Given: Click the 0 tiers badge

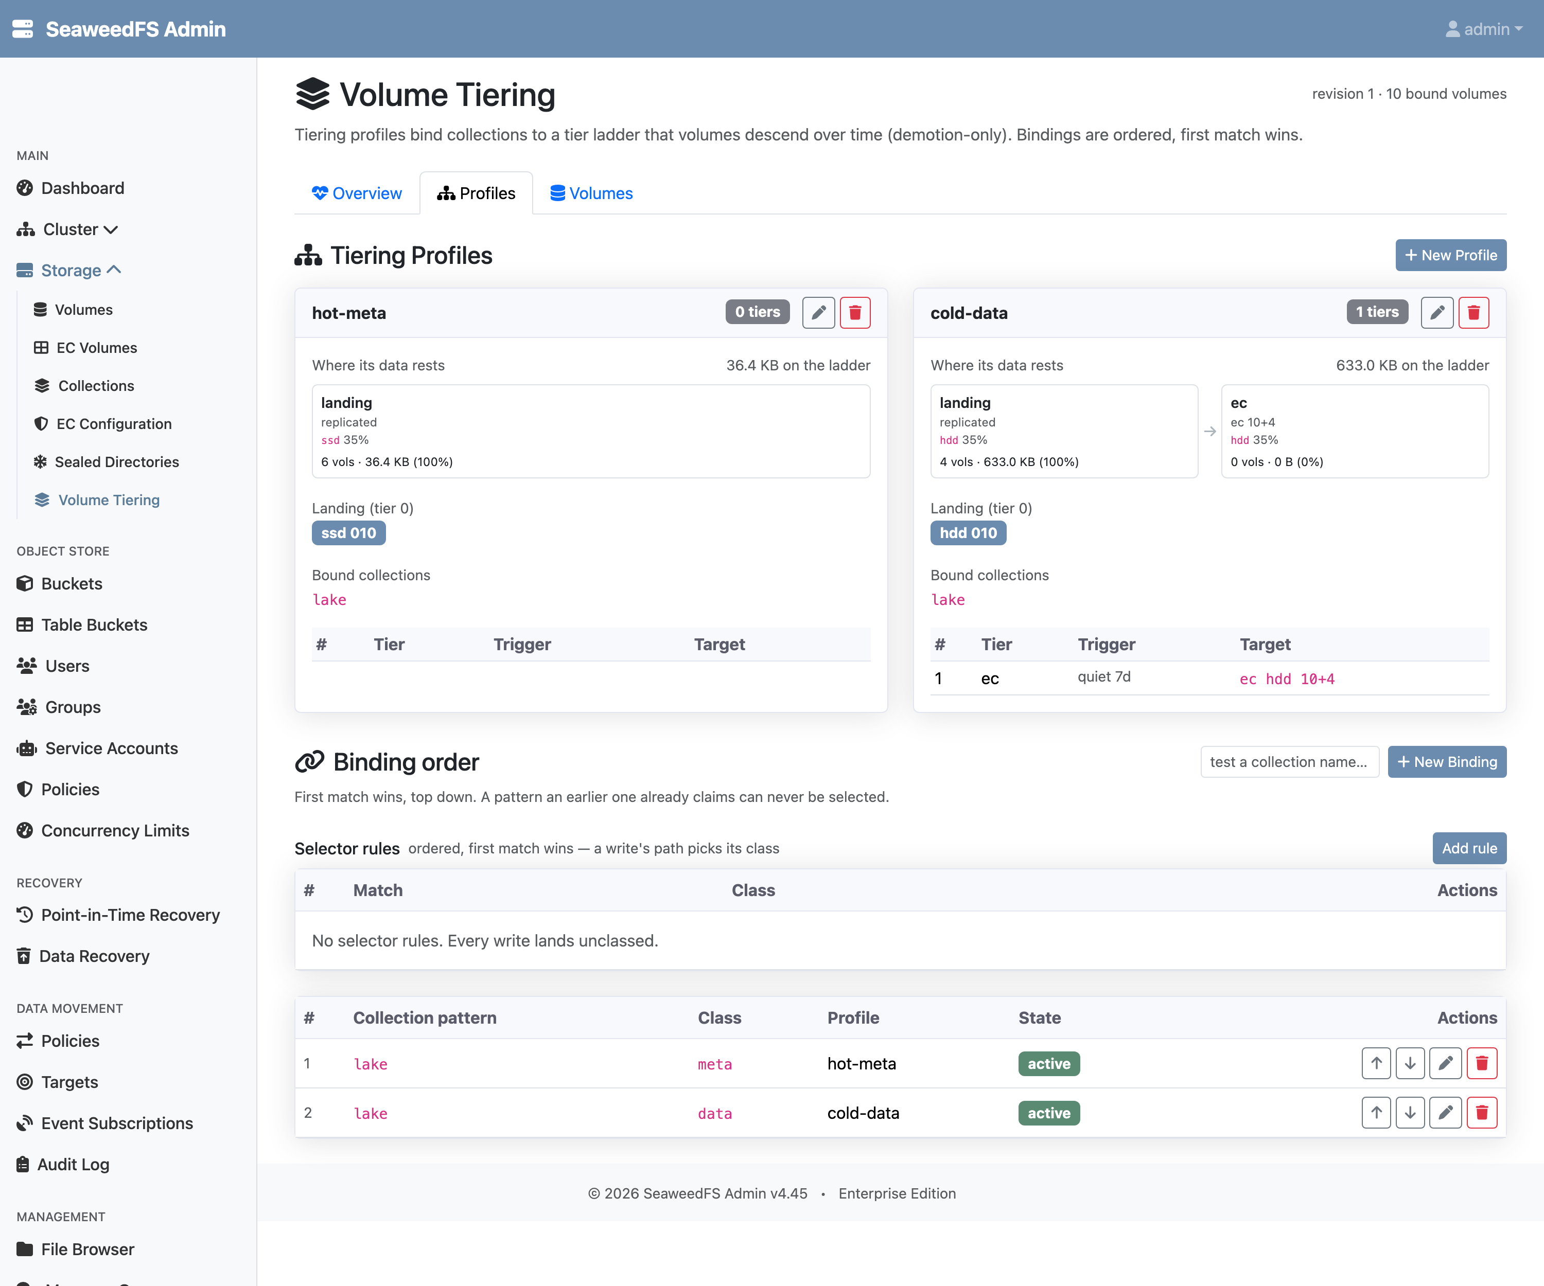Looking at the screenshot, I should pos(757,312).
